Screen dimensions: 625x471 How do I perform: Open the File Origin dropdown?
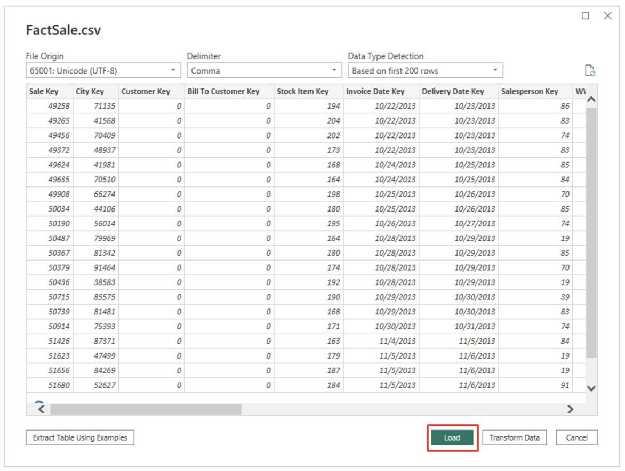pos(103,70)
